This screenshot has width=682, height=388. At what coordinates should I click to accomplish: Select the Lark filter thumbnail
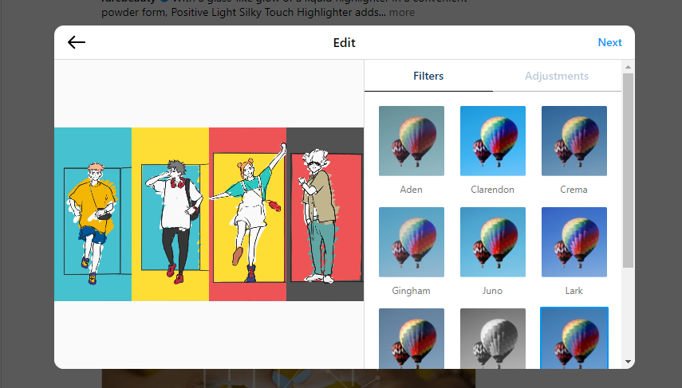click(574, 240)
